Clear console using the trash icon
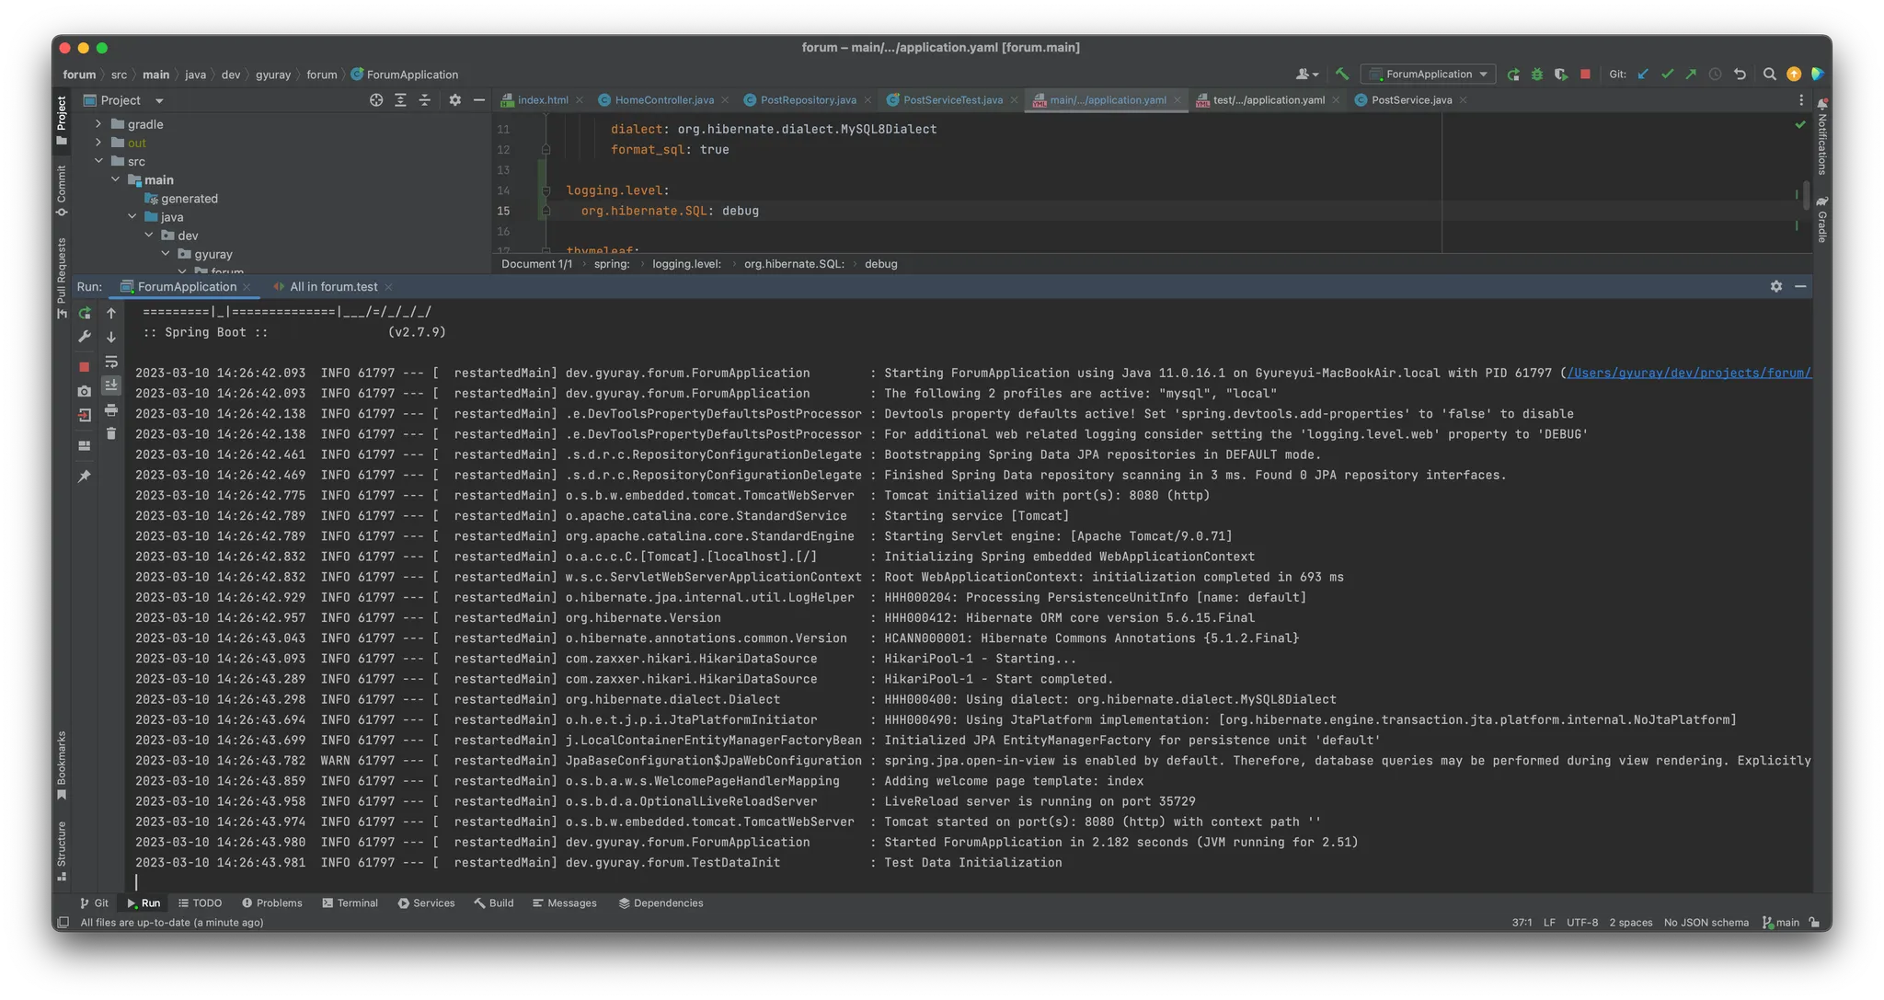 coord(111,433)
